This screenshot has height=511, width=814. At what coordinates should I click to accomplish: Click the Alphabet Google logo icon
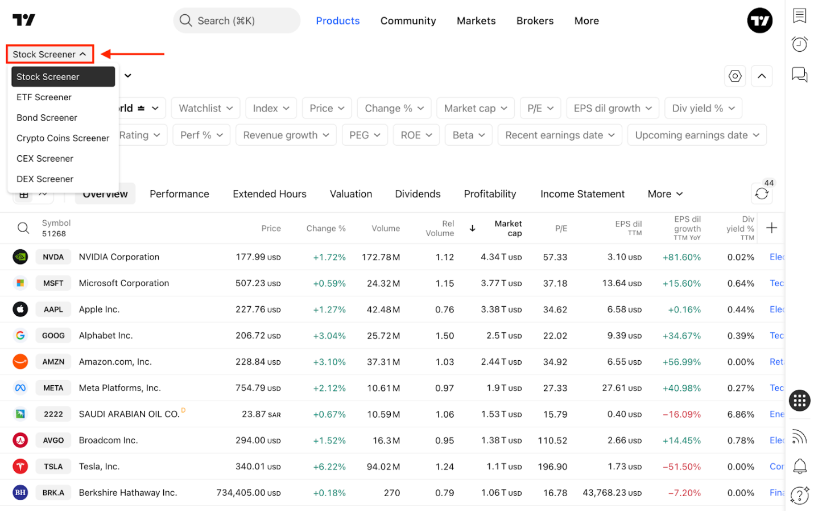click(x=20, y=335)
